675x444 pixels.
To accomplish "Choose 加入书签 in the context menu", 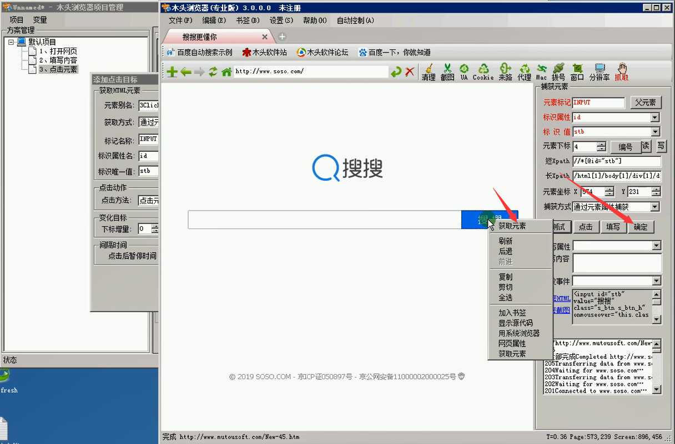I will [512, 313].
